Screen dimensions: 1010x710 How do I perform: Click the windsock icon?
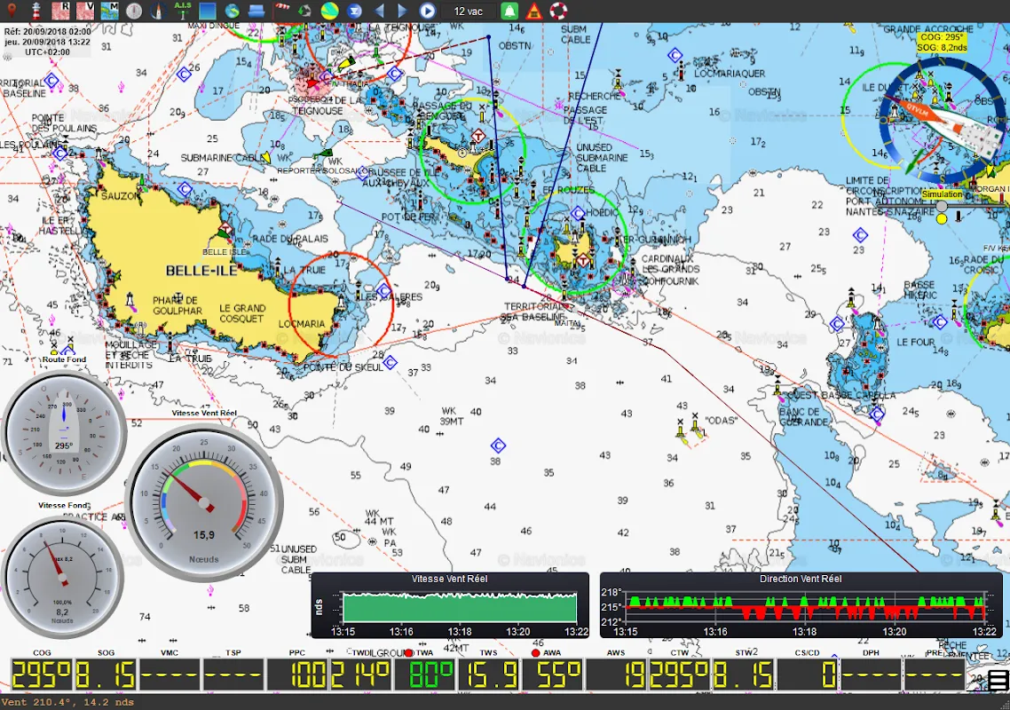pyautogui.click(x=280, y=11)
